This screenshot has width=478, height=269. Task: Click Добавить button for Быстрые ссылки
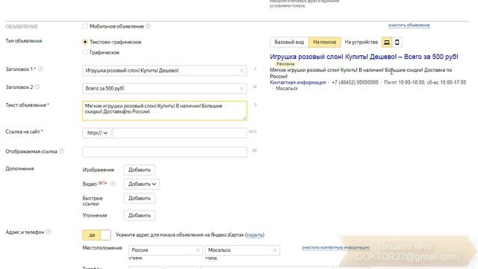(x=140, y=198)
